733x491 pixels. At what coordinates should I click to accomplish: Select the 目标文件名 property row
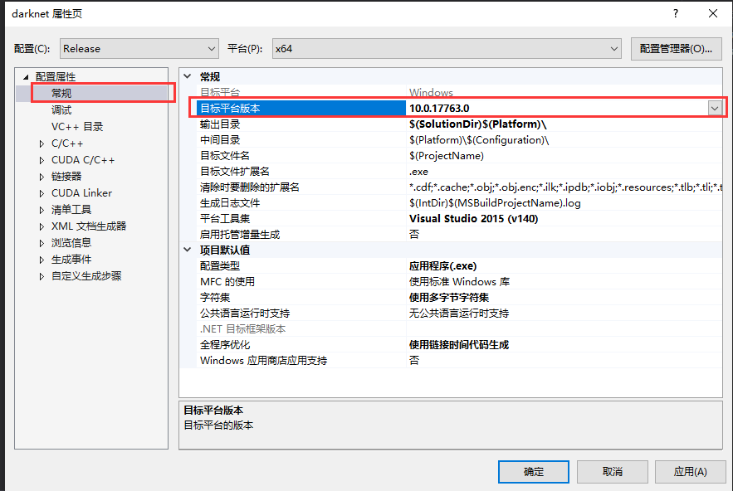(x=459, y=156)
